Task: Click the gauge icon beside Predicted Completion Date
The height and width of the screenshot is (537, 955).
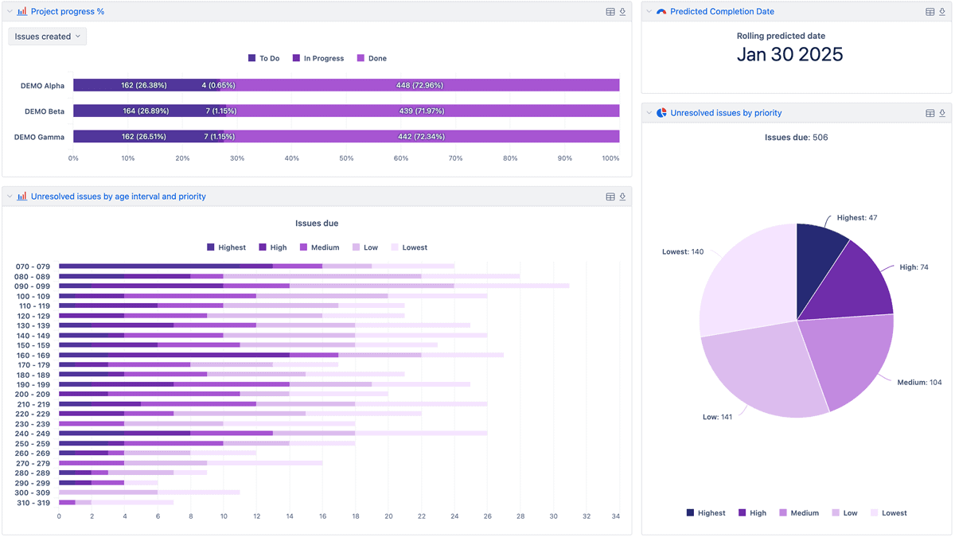Action: pos(661,12)
